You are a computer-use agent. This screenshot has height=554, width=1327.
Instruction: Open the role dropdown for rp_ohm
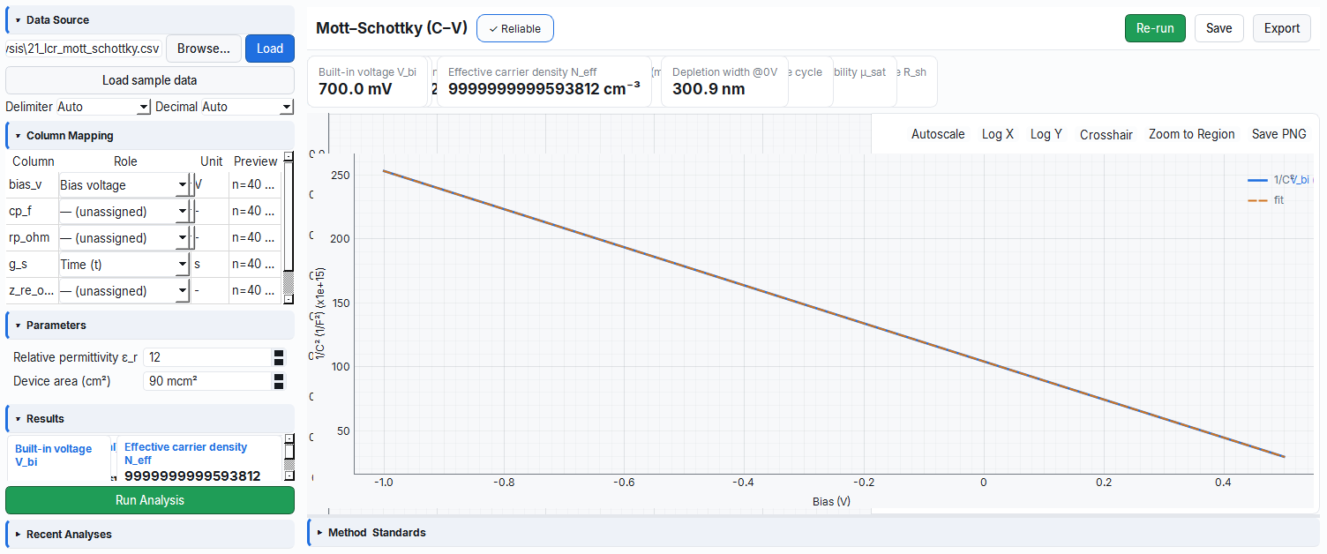coord(124,238)
